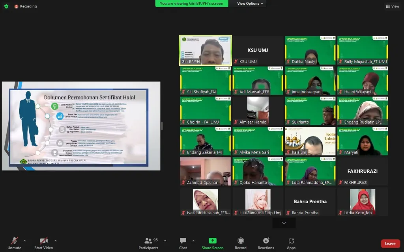Expand the arrow next to Participants

(x=165, y=241)
